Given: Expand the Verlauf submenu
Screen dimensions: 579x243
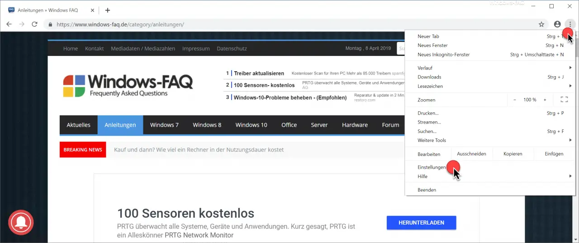Looking at the screenshot, I should tap(490, 68).
